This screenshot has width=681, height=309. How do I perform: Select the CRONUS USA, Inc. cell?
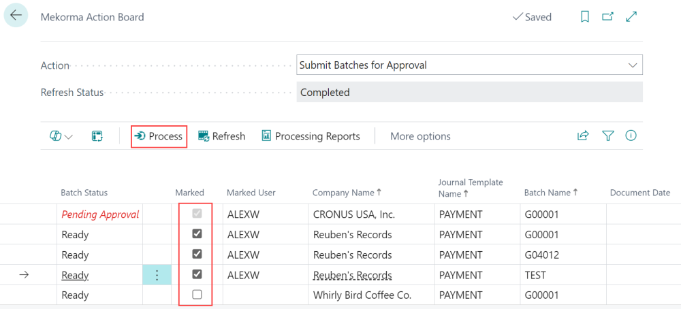click(x=372, y=214)
